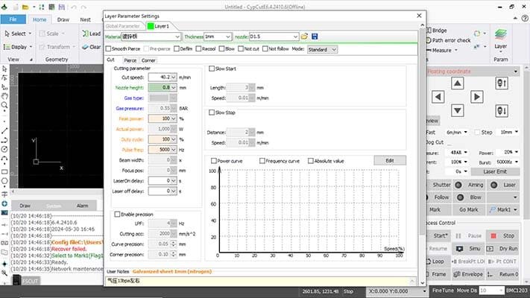Switch to the Corner tab
This screenshot has width=530, height=298.
point(148,60)
